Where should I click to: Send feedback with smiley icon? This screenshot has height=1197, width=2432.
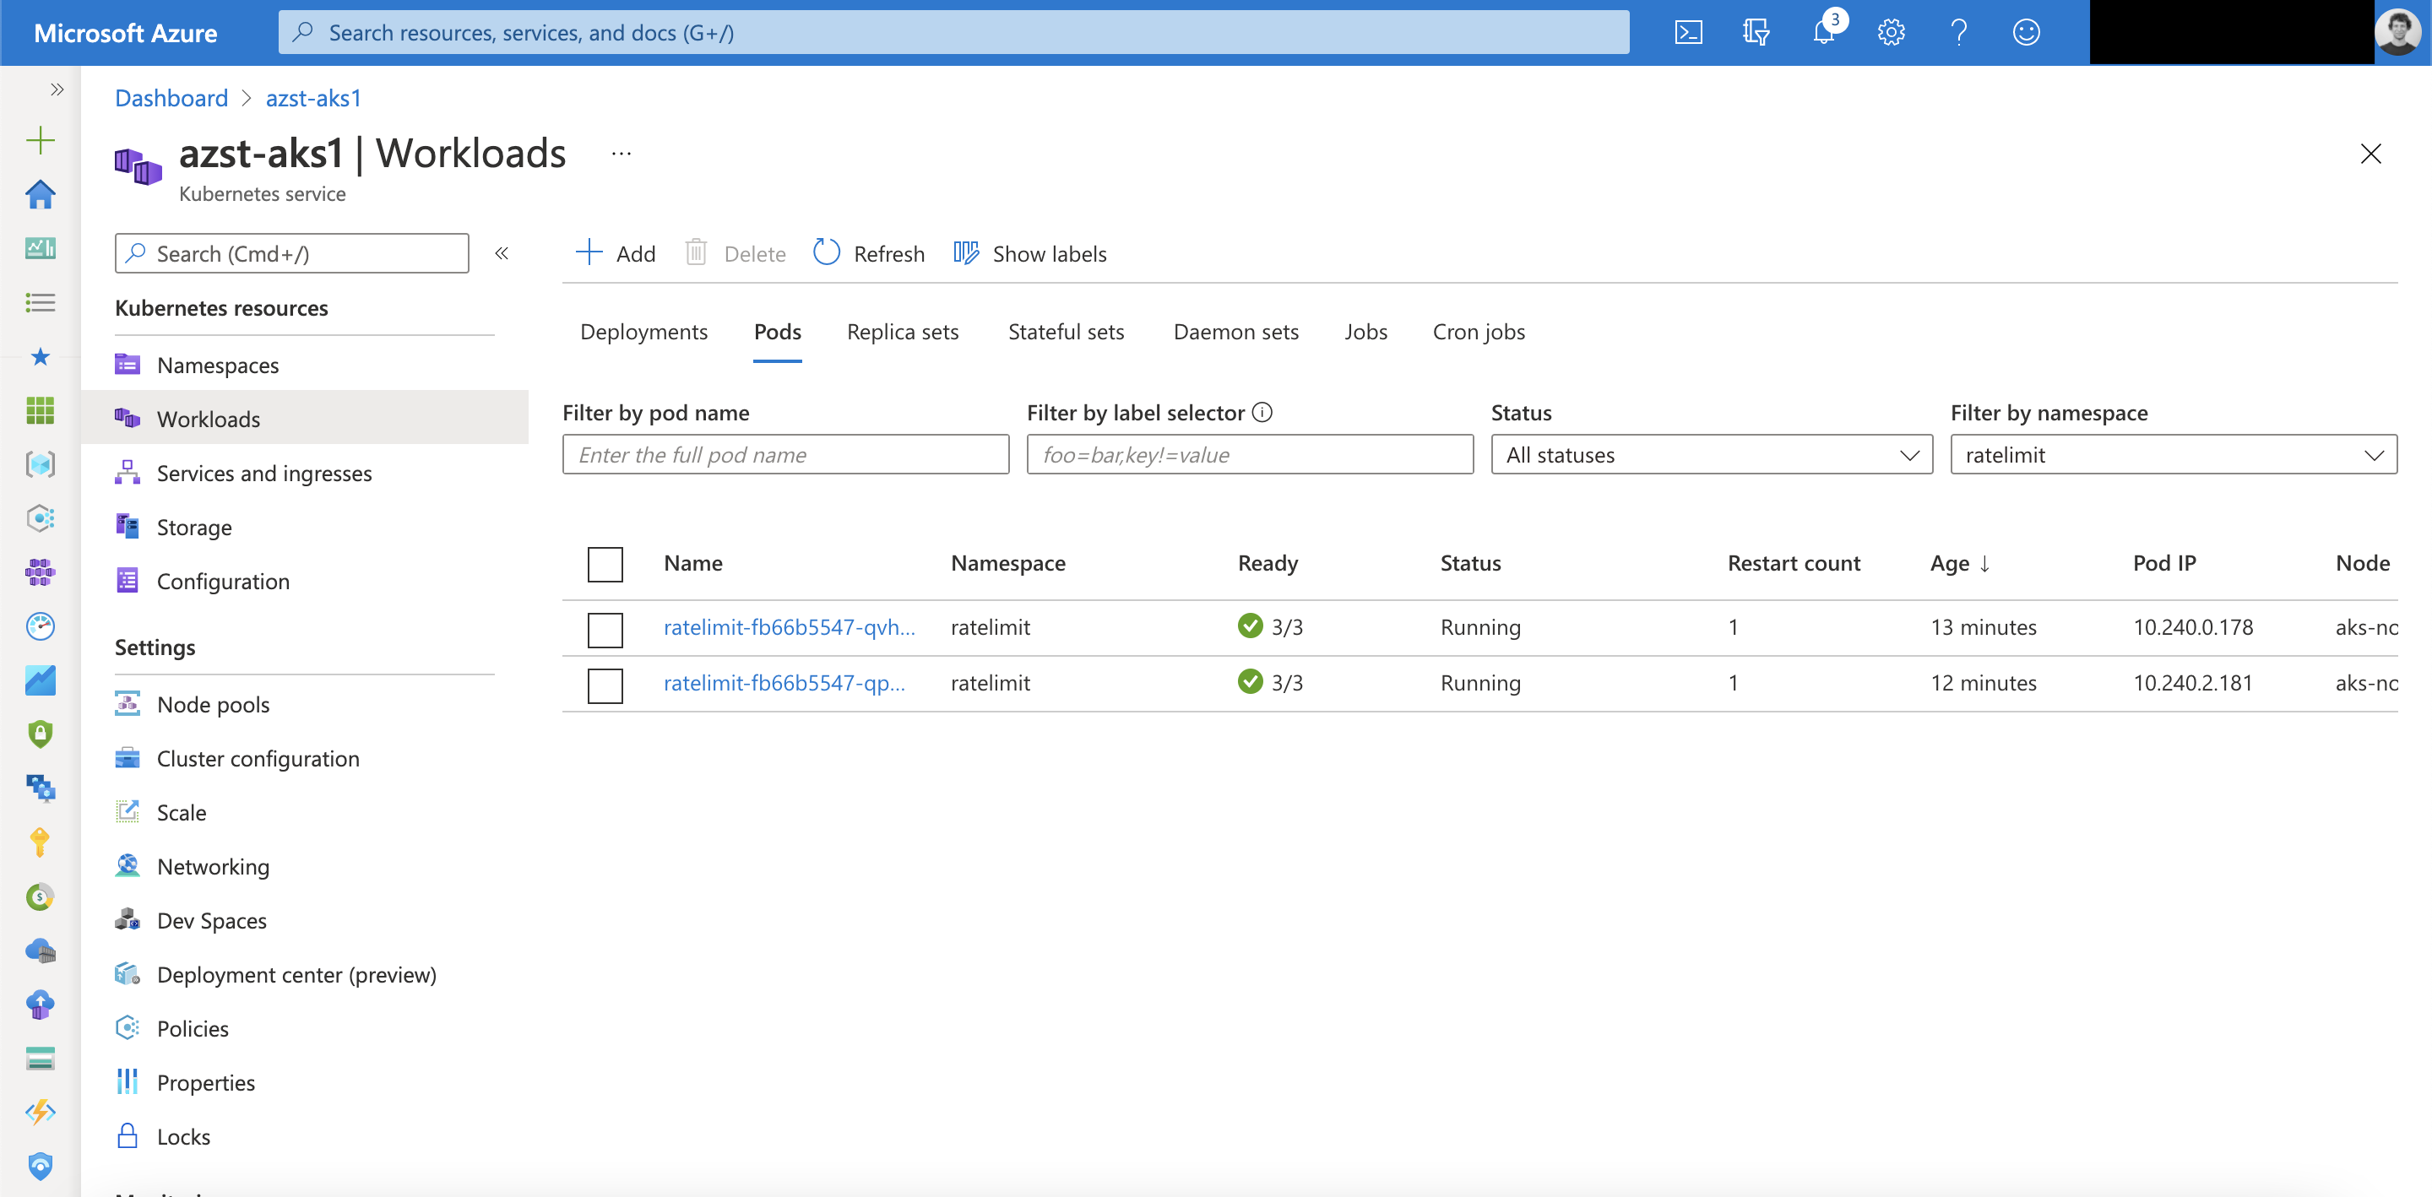[2026, 33]
